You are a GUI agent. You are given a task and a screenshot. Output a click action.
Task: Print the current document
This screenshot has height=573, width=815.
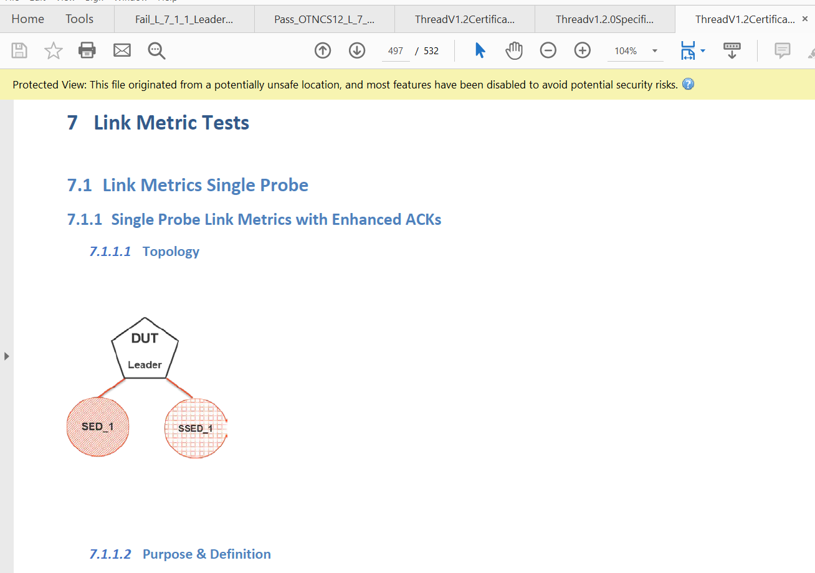(x=87, y=50)
